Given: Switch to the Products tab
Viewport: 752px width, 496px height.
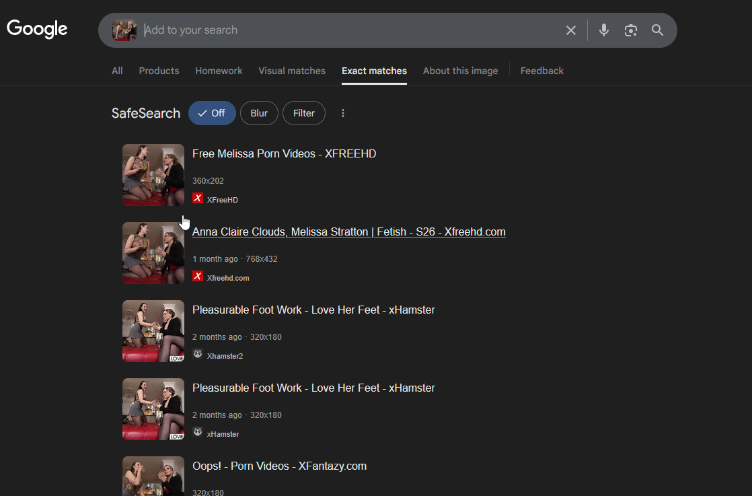Looking at the screenshot, I should coord(159,71).
